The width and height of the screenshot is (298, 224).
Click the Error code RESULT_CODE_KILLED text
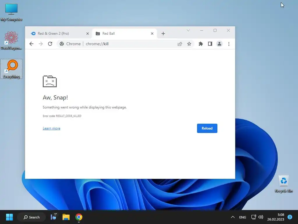(x=62, y=116)
